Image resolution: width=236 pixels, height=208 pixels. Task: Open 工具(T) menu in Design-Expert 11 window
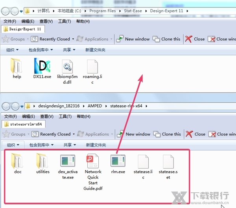[x=65, y=22]
